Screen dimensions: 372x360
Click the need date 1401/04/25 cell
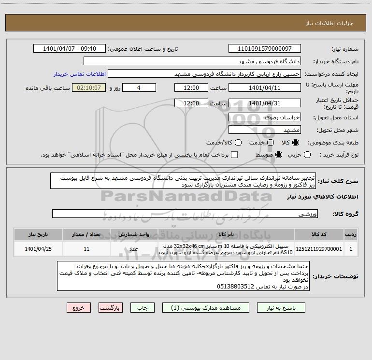38,249
